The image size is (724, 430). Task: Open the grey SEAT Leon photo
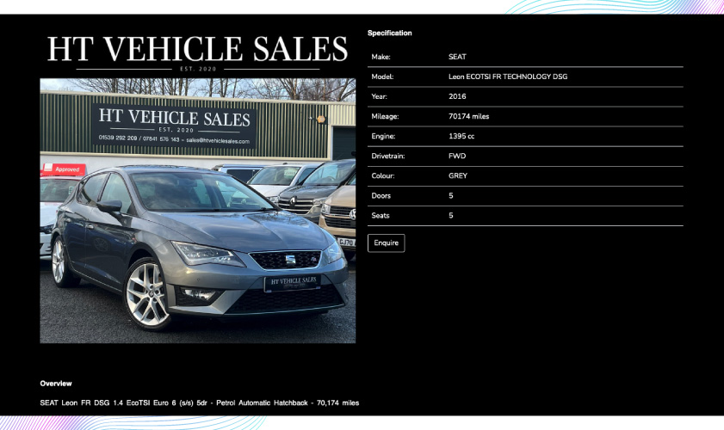[198, 211]
